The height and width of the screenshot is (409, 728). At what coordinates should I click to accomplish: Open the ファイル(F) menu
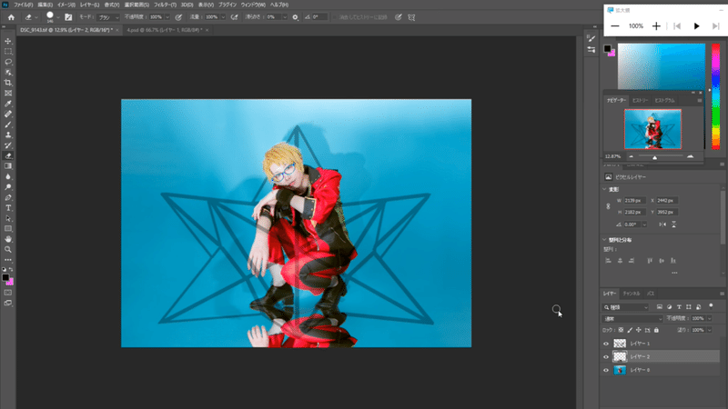[x=23, y=5]
